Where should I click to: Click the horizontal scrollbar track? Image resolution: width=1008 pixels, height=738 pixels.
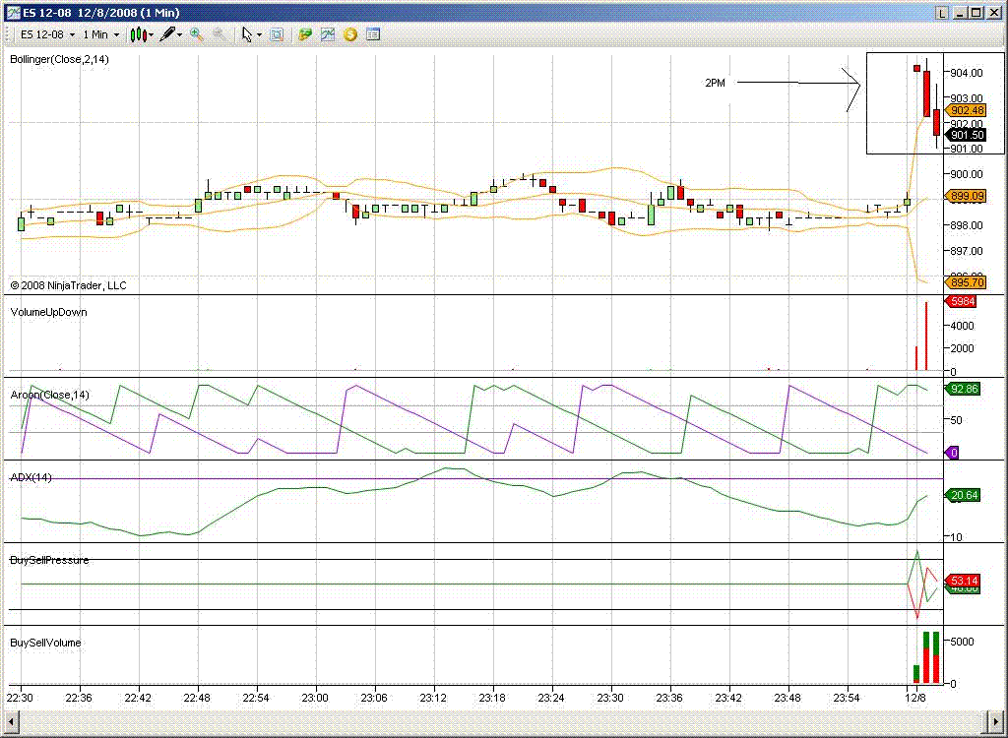[x=501, y=720]
